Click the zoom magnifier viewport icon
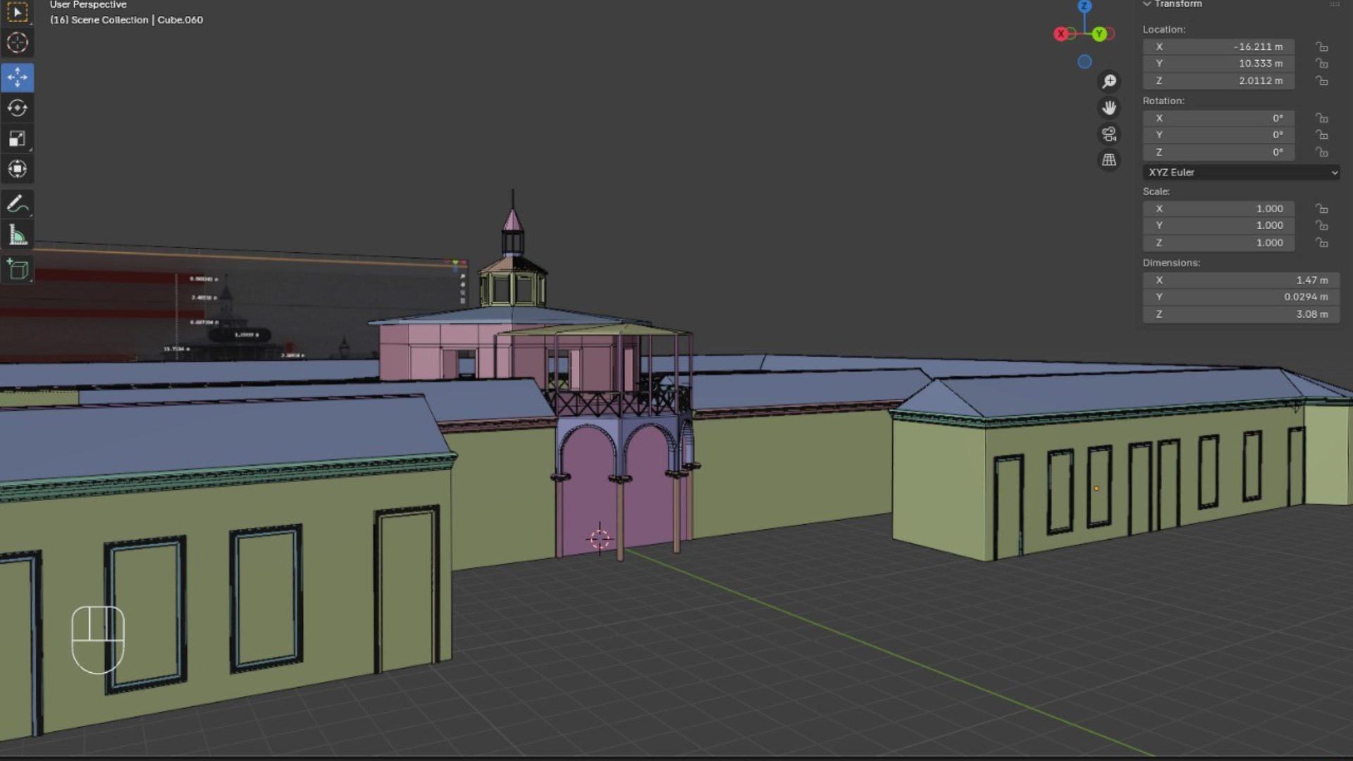Viewport: 1353px width, 761px height. (1109, 82)
